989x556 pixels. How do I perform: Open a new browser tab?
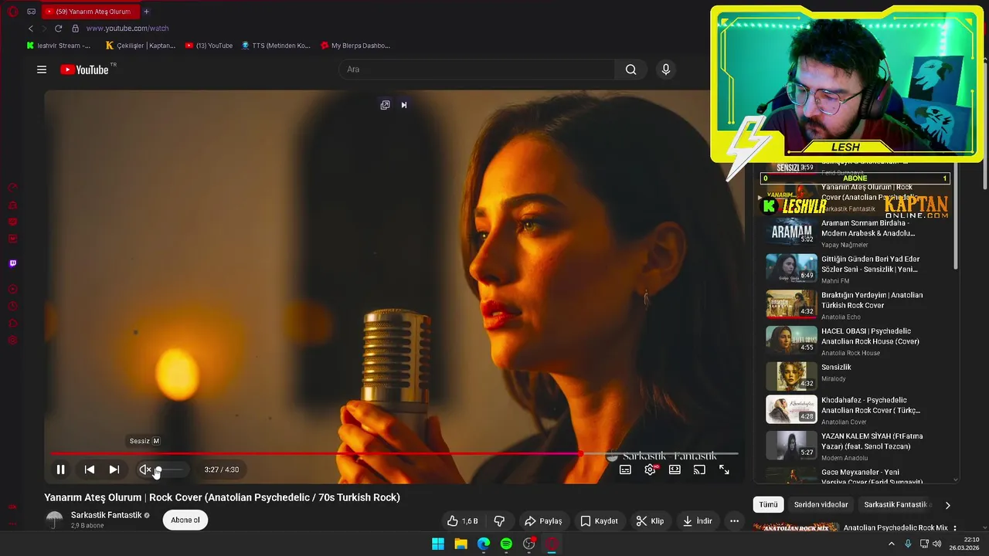(x=146, y=12)
